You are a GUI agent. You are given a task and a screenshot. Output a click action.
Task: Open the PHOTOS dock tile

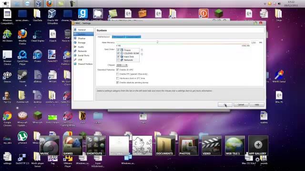coord(189,146)
